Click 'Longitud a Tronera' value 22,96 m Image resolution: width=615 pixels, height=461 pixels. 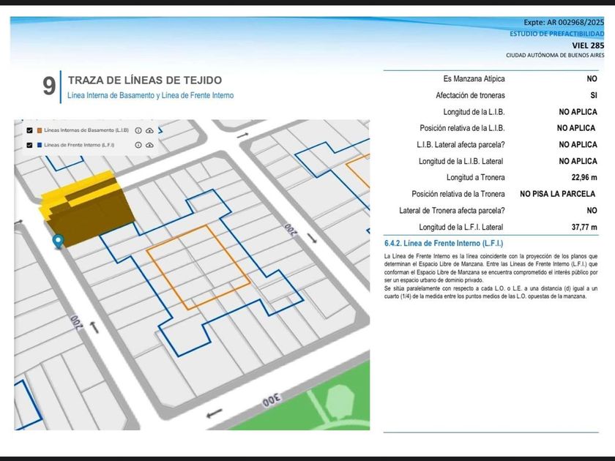click(584, 177)
